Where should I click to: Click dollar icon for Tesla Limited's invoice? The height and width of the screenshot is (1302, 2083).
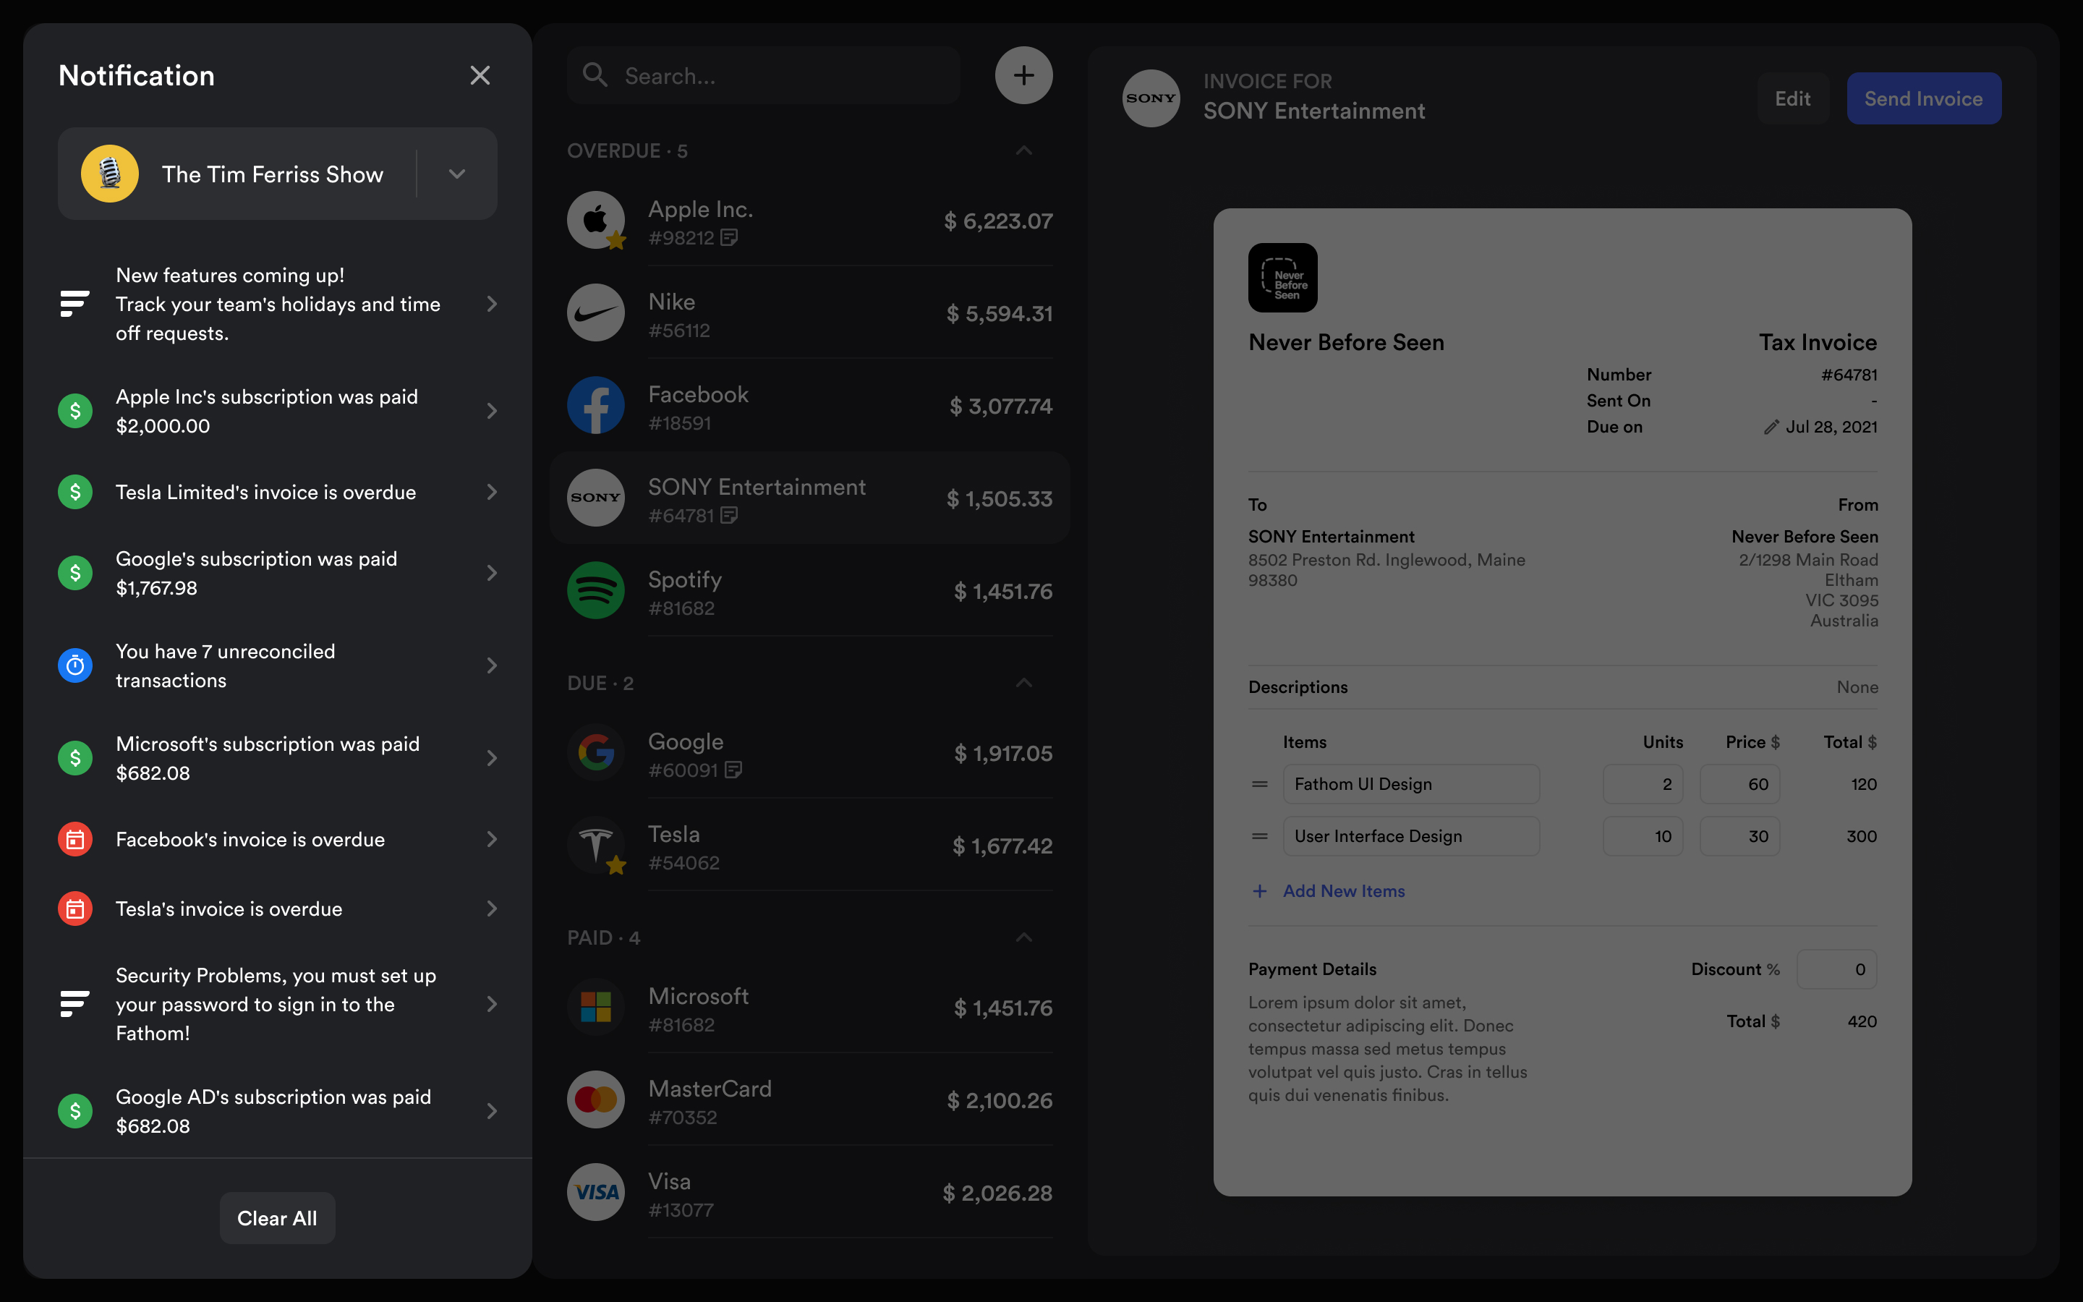point(75,492)
